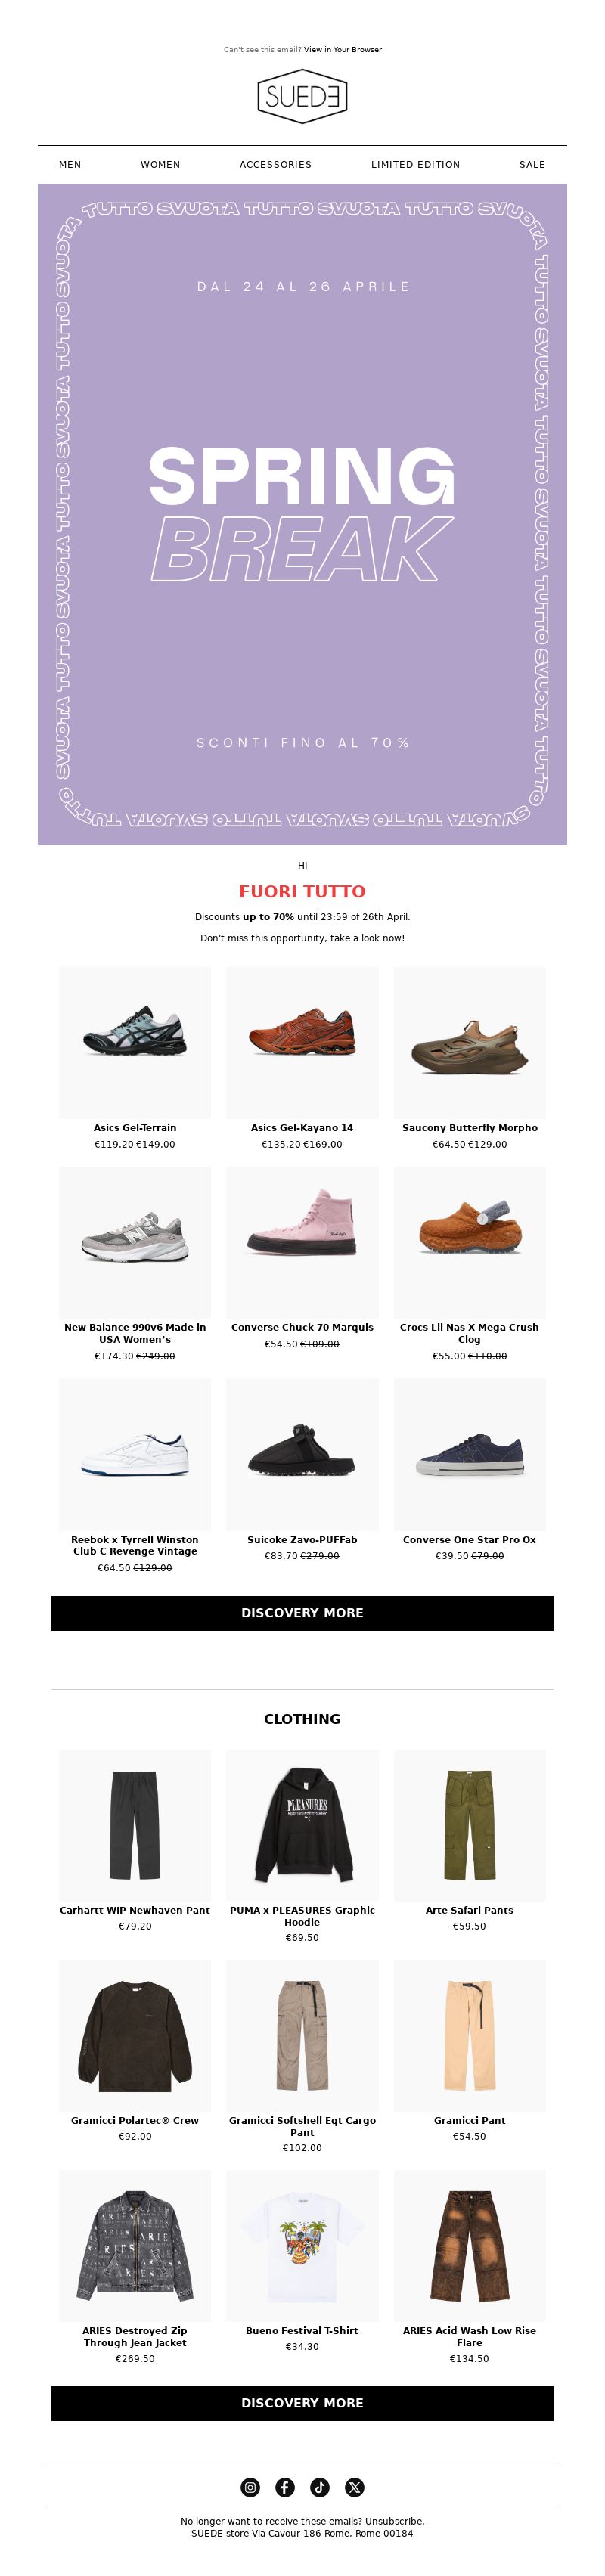Open the Instagram social icon
This screenshot has width=605, height=2576.
(x=250, y=2487)
